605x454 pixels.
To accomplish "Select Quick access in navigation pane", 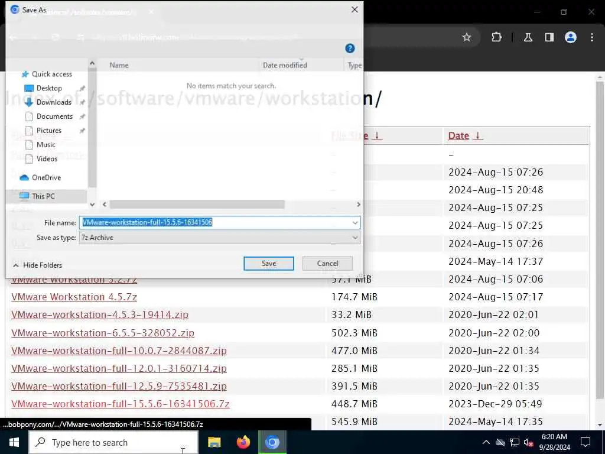I will [47, 74].
